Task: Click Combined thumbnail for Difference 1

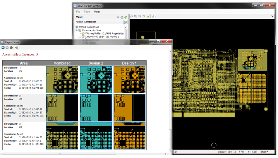Action: [x=62, y=80]
